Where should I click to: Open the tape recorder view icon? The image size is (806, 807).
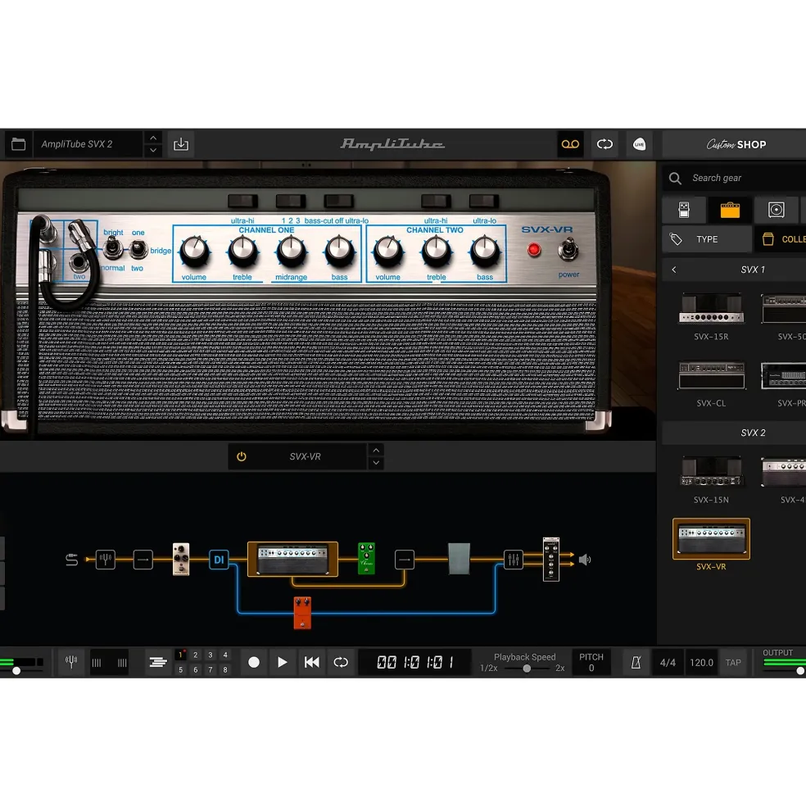[570, 144]
